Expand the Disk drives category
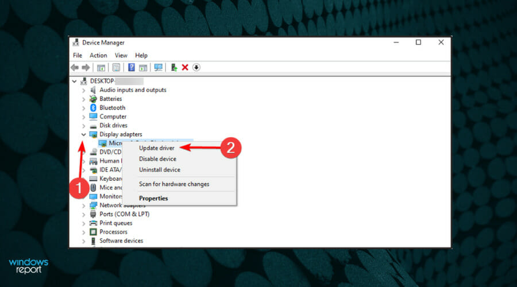This screenshot has height=287, width=517. [x=84, y=126]
